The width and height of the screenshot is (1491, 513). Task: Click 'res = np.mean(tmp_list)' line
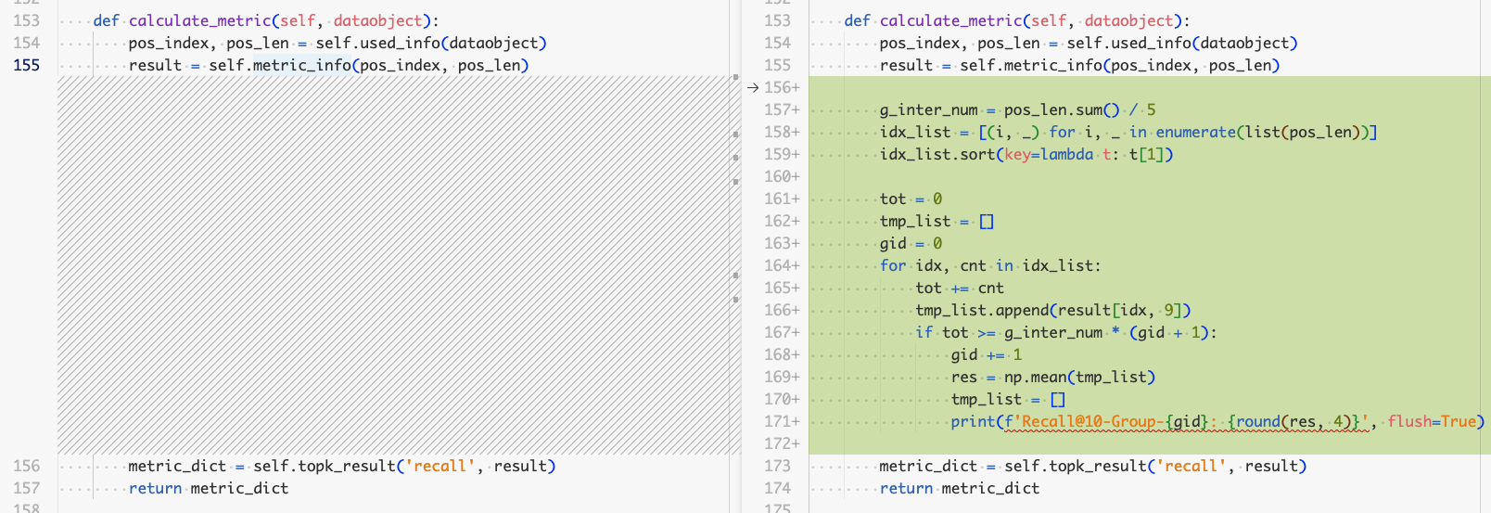[1053, 377]
